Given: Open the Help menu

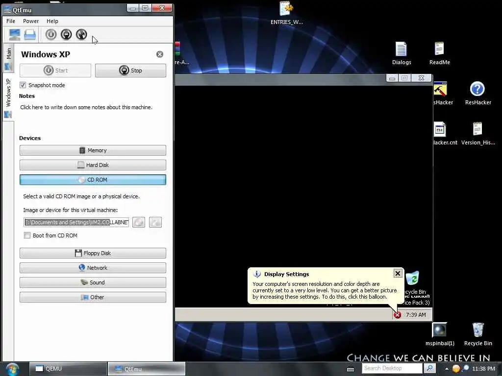Looking at the screenshot, I should [x=52, y=21].
